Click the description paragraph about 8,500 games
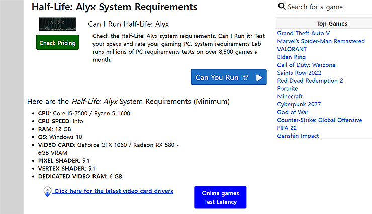The height and width of the screenshot is (214, 372). [x=178, y=48]
